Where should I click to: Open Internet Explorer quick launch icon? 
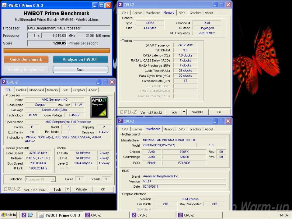coord(30,215)
